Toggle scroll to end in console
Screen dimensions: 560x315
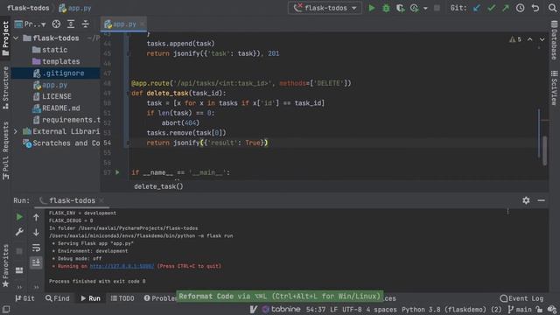(x=36, y=262)
